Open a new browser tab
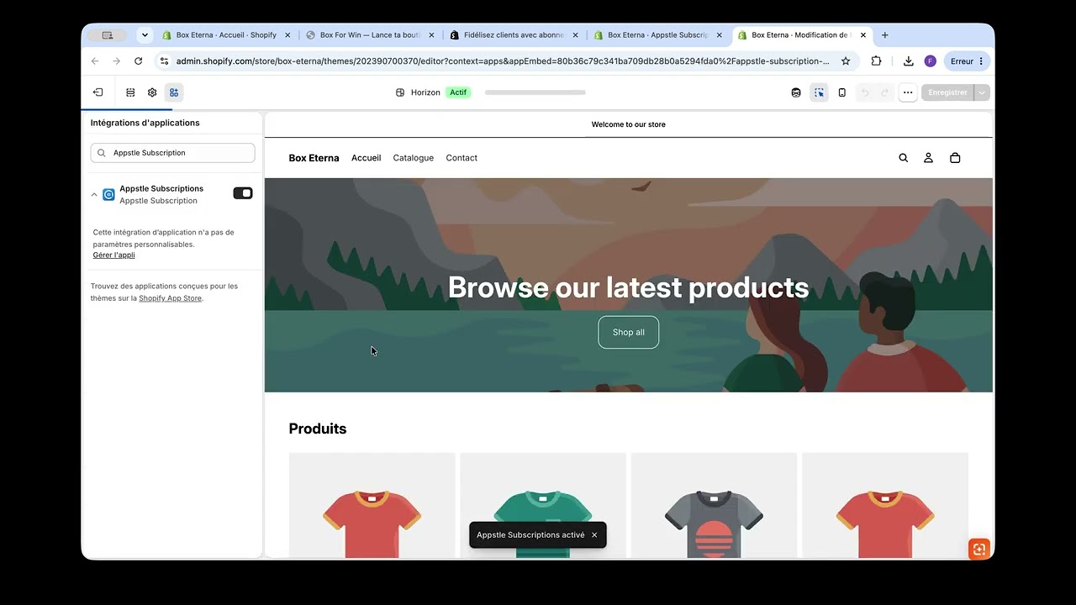This screenshot has height=605, width=1076. [x=885, y=35]
